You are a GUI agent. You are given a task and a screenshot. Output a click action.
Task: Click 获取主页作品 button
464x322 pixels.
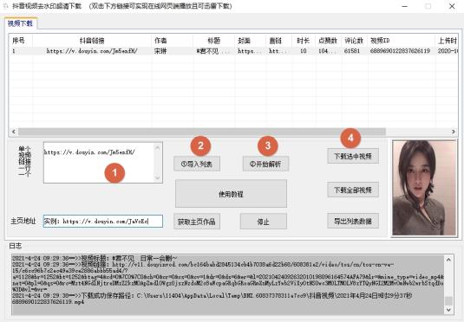point(197,222)
